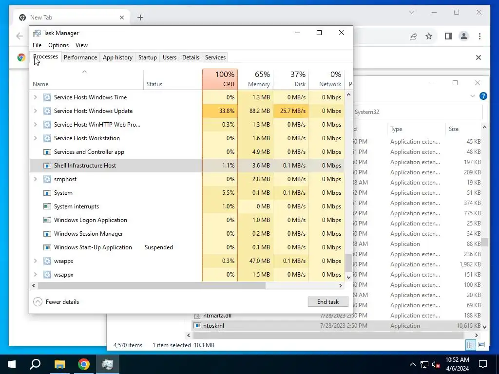The height and width of the screenshot is (374, 499).
Task: Open the Chrome profile avatar
Action: click(x=464, y=36)
